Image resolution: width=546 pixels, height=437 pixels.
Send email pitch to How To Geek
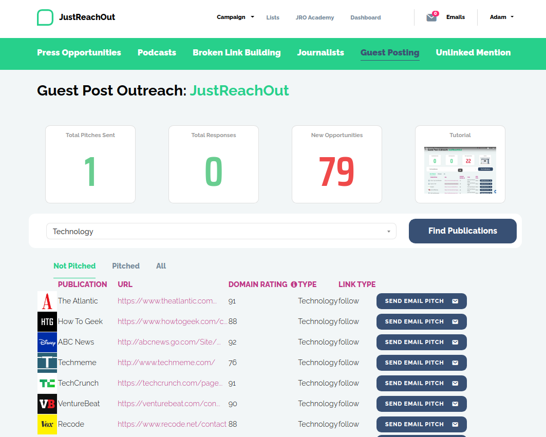click(x=421, y=322)
